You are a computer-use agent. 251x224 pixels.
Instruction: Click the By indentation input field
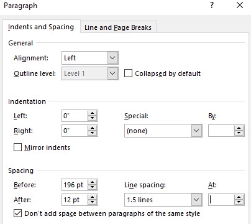(x=221, y=131)
